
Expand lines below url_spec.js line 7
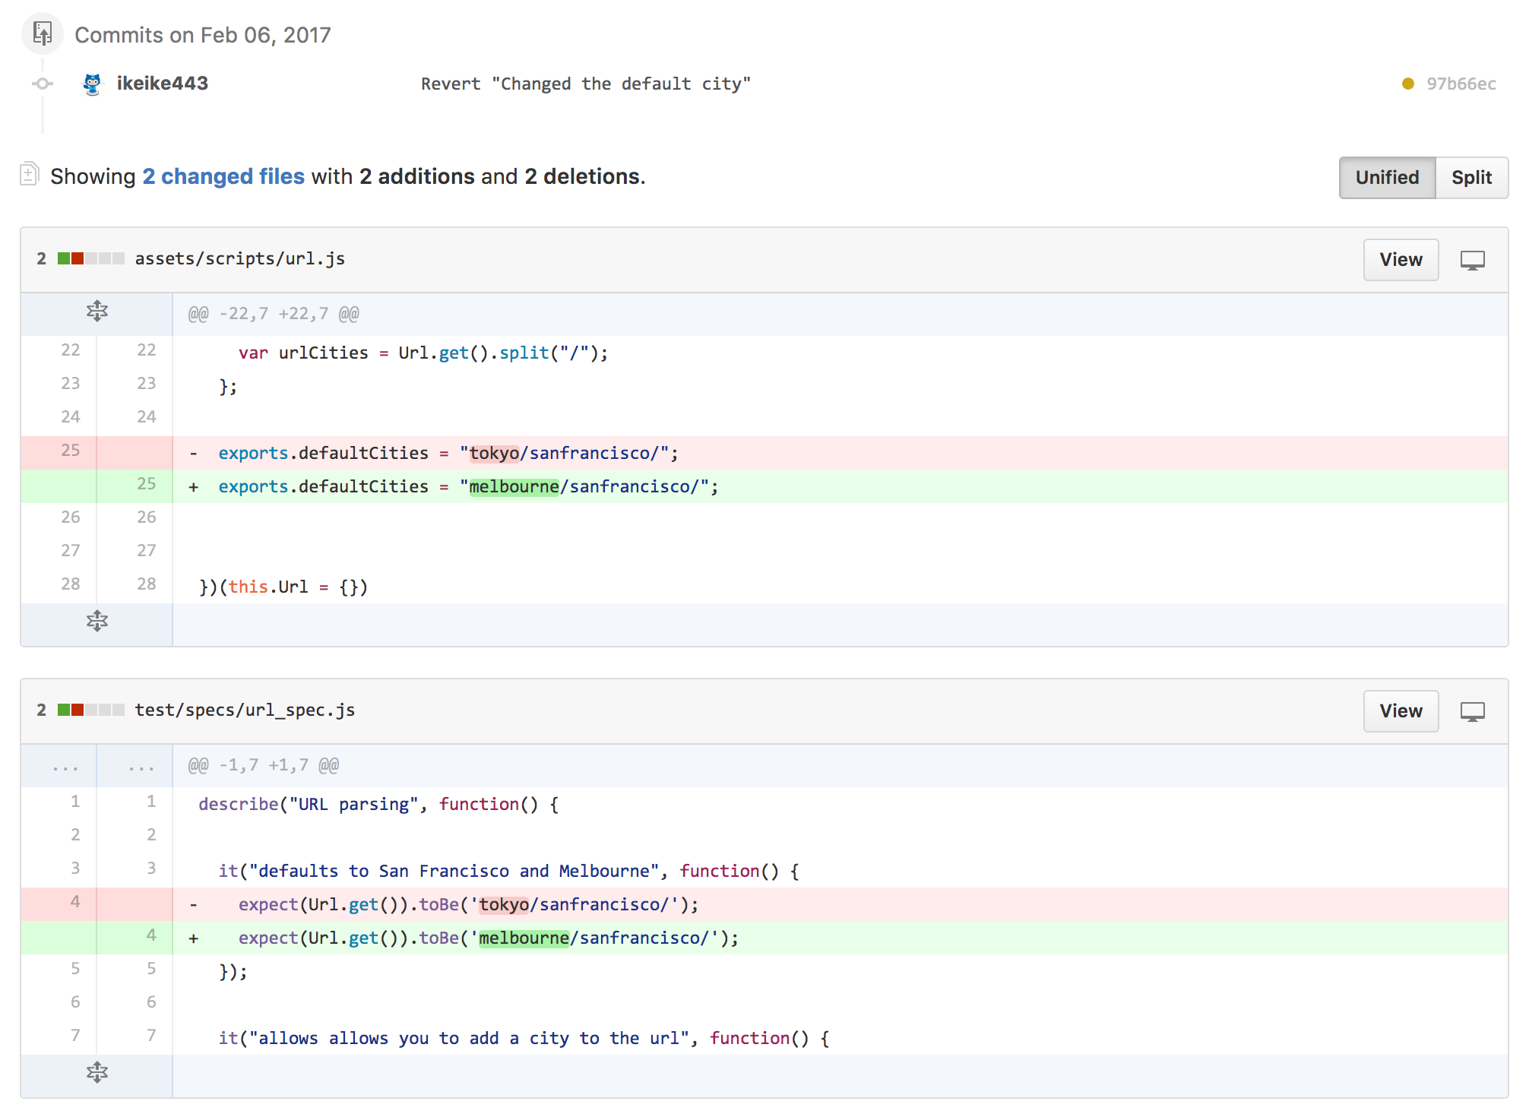click(97, 1074)
